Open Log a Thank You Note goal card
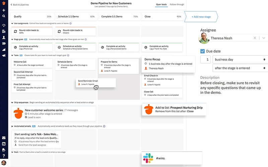Image resolution: width=268 pixels, height=167 pixels. [x=162, y=47]
